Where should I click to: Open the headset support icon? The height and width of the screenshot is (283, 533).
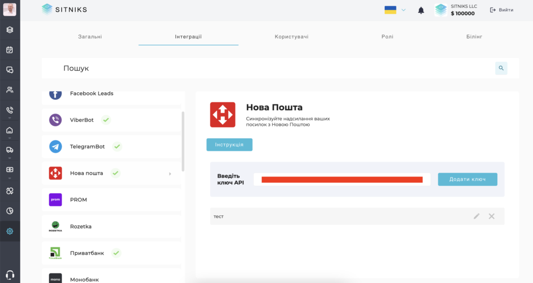click(10, 275)
